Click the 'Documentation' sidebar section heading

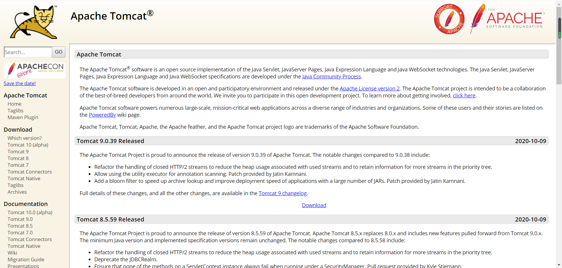pyautogui.click(x=26, y=204)
